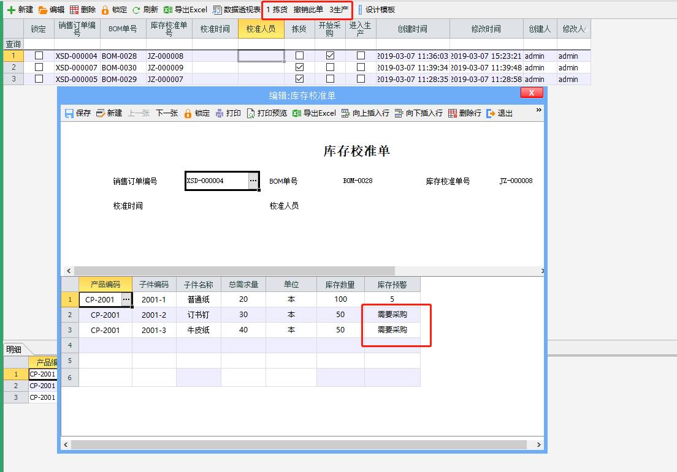Click 下一张 next record button

(167, 113)
